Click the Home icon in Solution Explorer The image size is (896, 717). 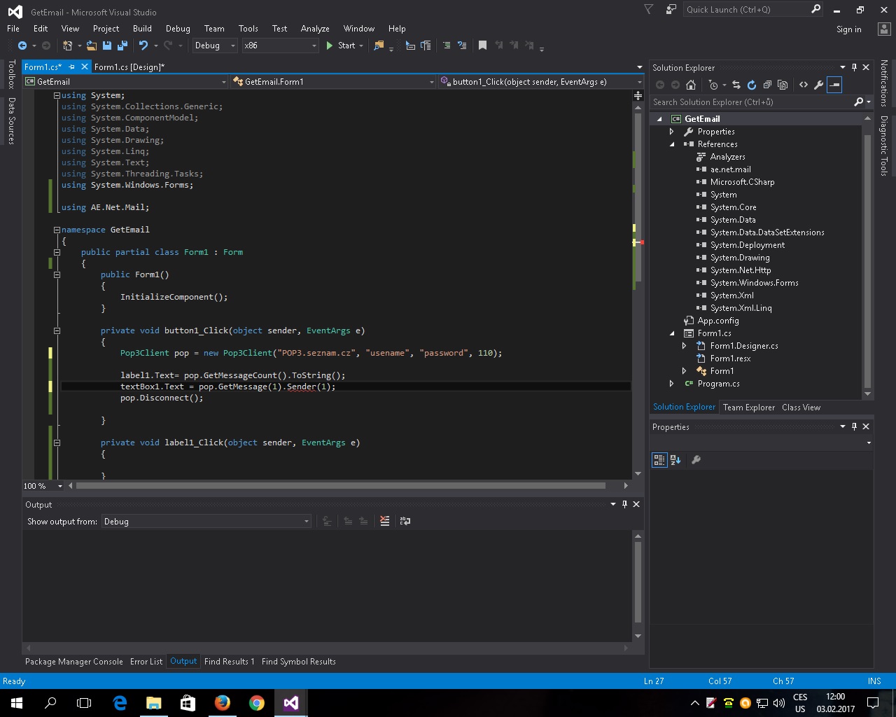pyautogui.click(x=691, y=85)
